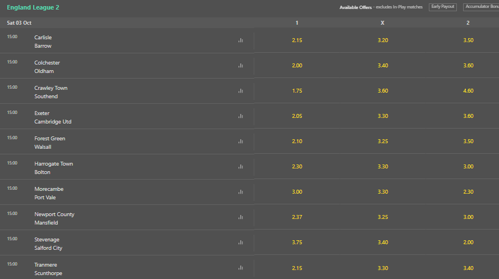Open stats icon for Colchester vs Oldham
The image size is (499, 279).
point(241,66)
